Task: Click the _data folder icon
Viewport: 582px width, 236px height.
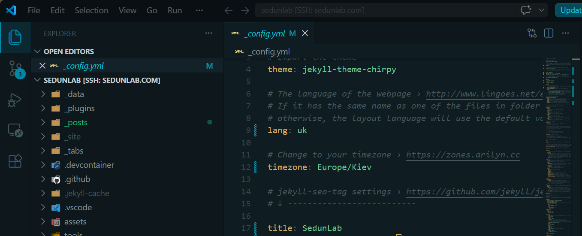Action: [x=55, y=94]
